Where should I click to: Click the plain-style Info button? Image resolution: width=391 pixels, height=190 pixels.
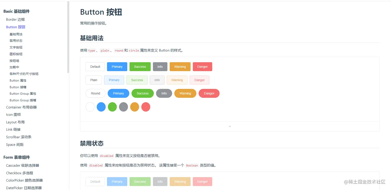coord(157,80)
